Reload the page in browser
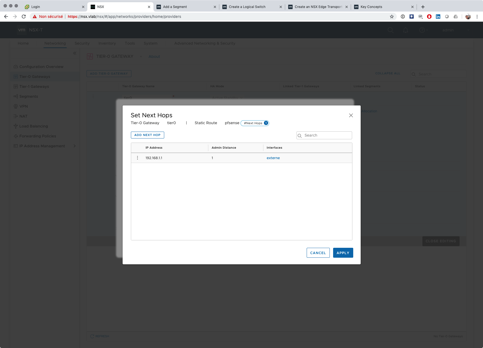The height and width of the screenshot is (348, 483). point(24,17)
